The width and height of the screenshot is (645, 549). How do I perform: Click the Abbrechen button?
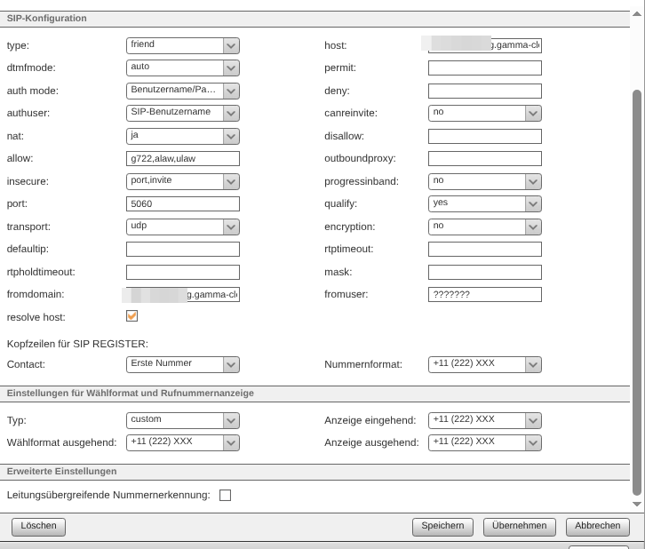tap(597, 526)
